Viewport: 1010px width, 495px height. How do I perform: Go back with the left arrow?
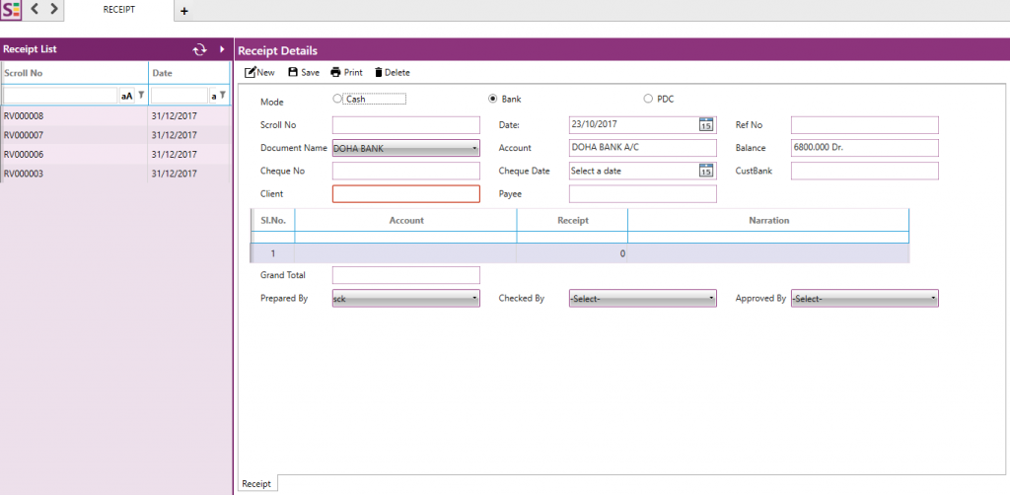pyautogui.click(x=36, y=9)
